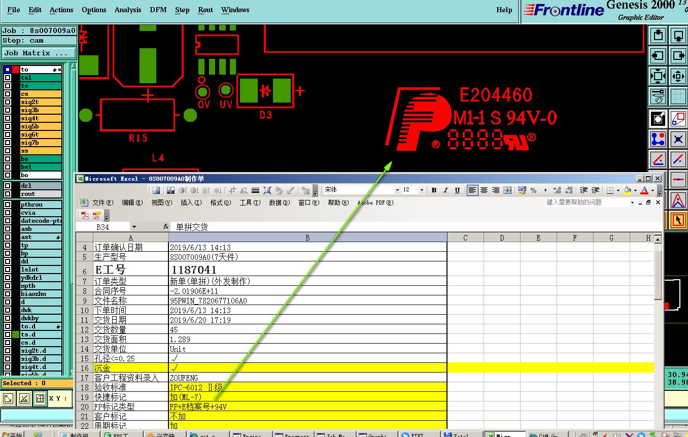Viewport: 688px width, 437px height.
Task: Open Excel 数据(D) menu
Action: point(279,203)
